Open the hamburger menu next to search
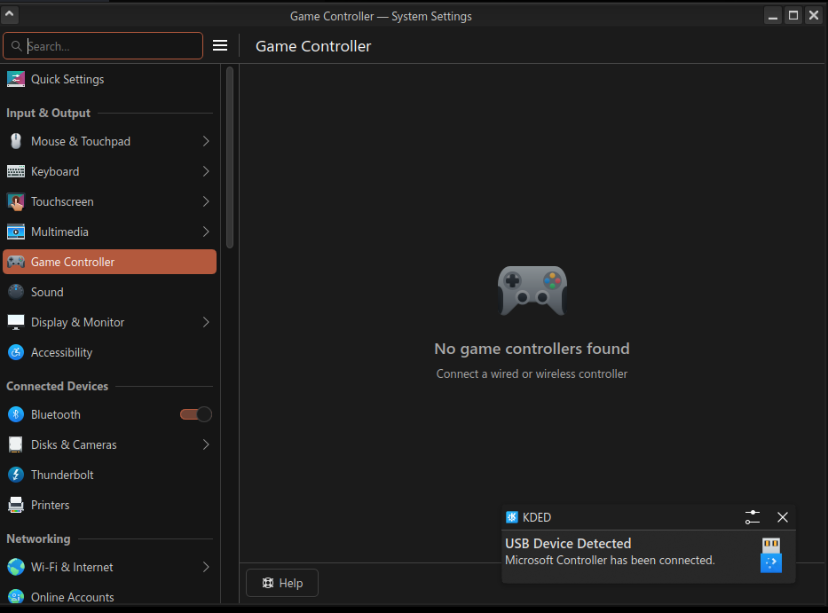The width and height of the screenshot is (828, 613). pos(220,46)
